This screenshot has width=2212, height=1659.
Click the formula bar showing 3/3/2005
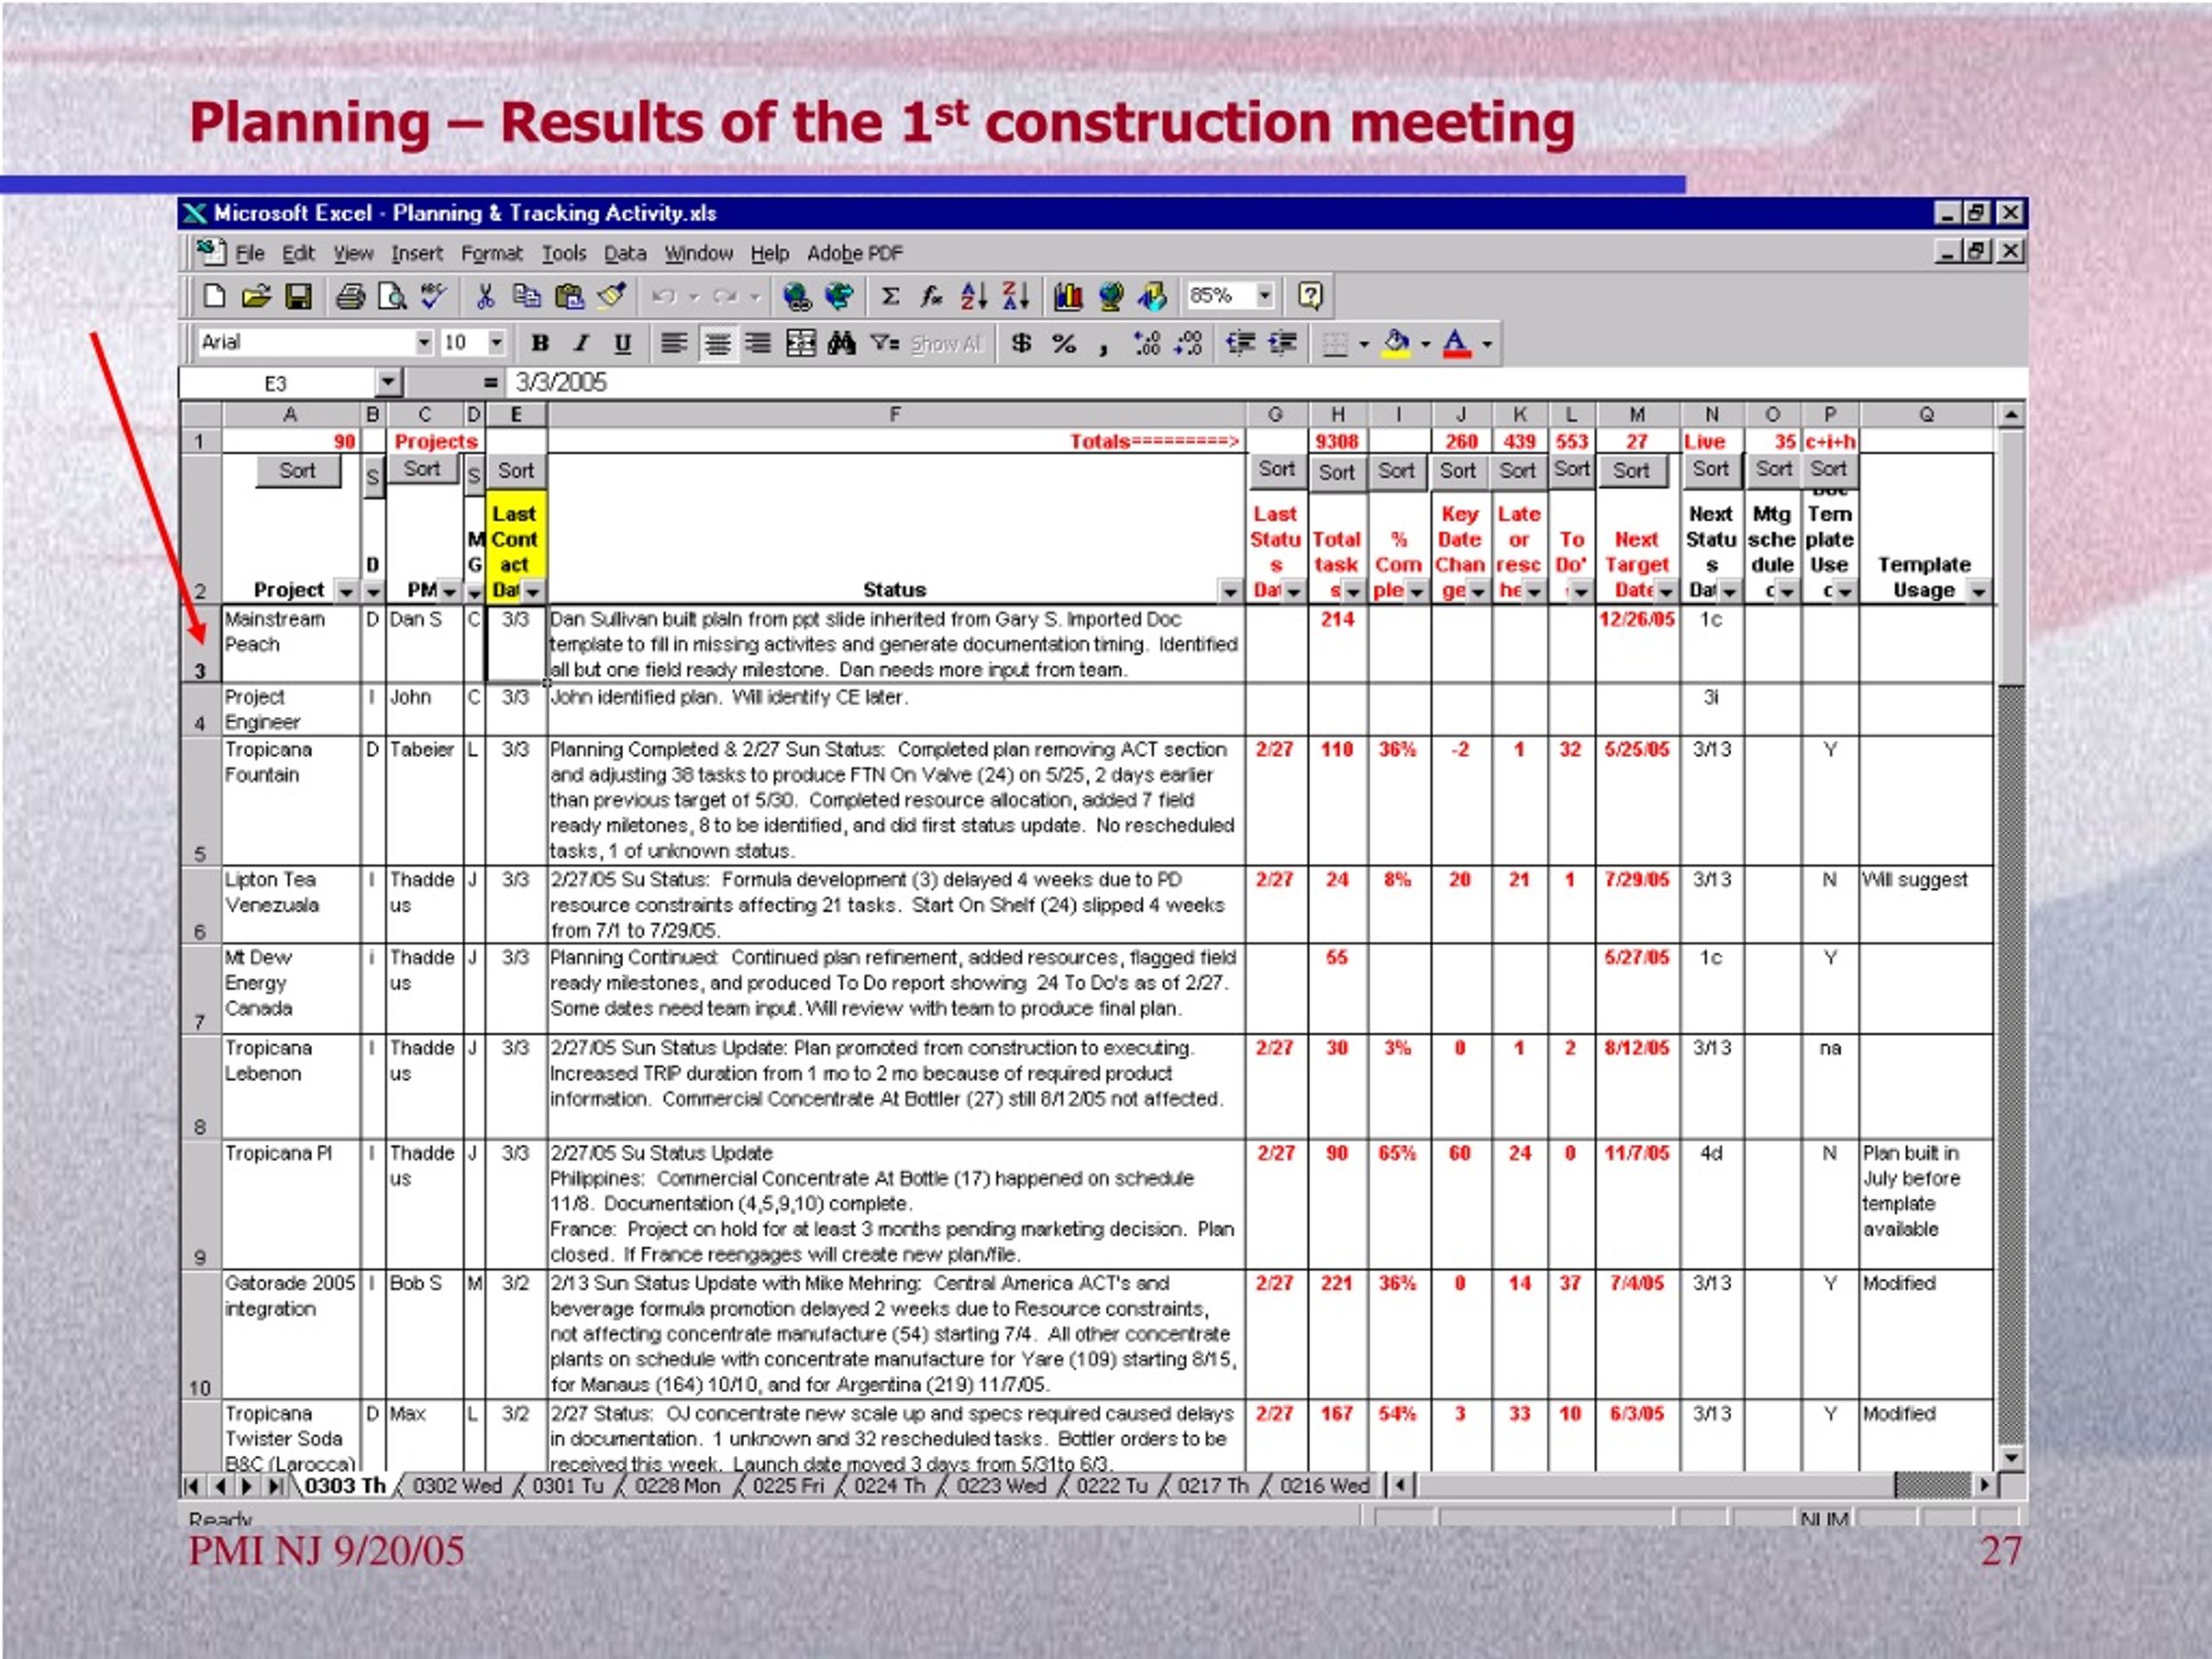pyautogui.click(x=1267, y=383)
